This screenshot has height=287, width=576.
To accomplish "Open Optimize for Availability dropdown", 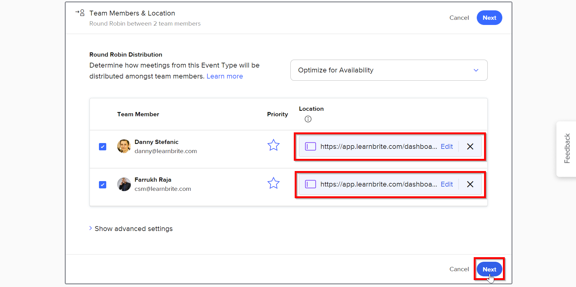I will [x=389, y=70].
